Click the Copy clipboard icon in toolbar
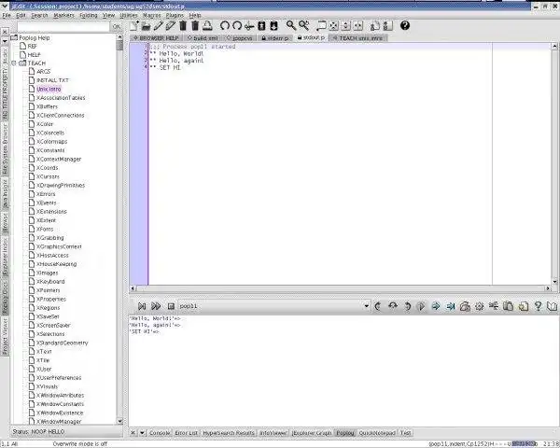This screenshot has width=560, height=448. coord(261,26)
